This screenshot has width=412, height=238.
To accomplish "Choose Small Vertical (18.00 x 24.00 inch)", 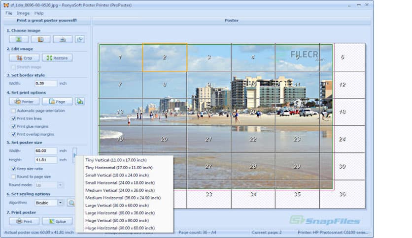I will [125, 175].
